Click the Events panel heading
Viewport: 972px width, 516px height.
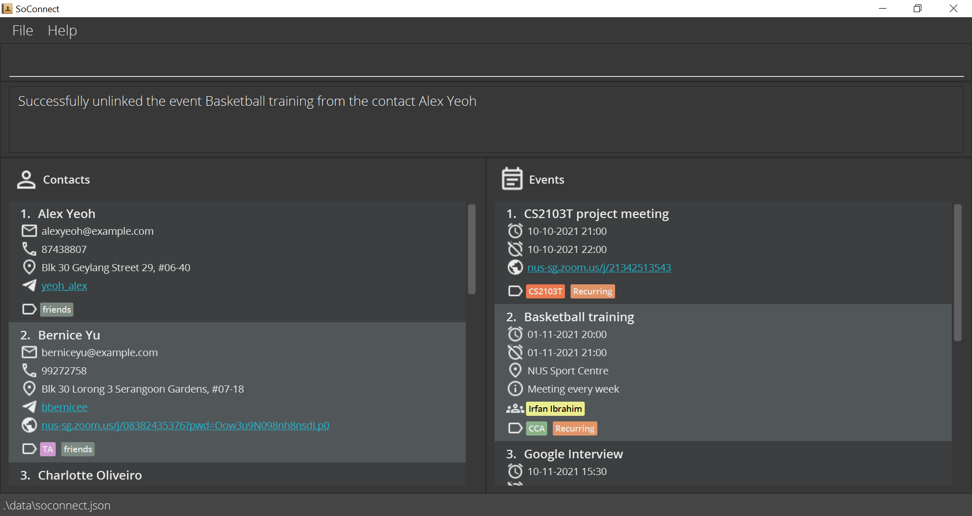pos(546,180)
